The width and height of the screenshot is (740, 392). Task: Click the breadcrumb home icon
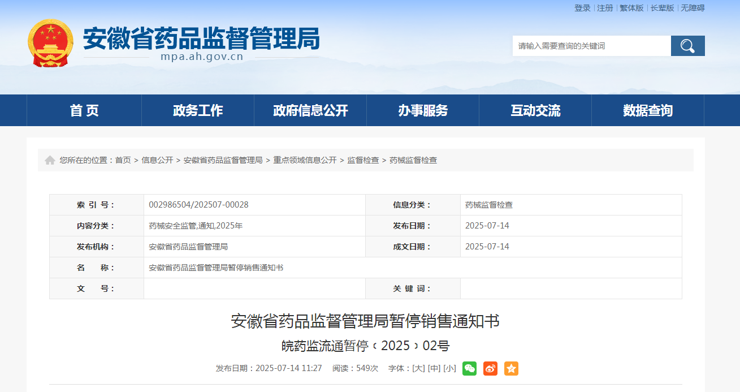click(x=50, y=161)
